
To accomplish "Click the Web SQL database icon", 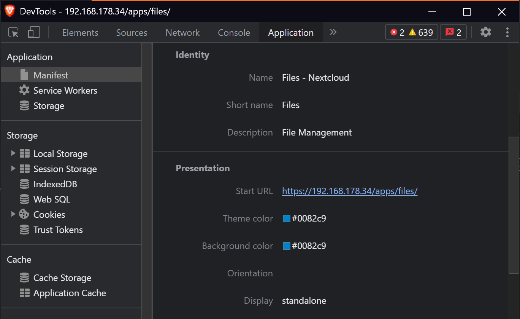I will coord(24,199).
